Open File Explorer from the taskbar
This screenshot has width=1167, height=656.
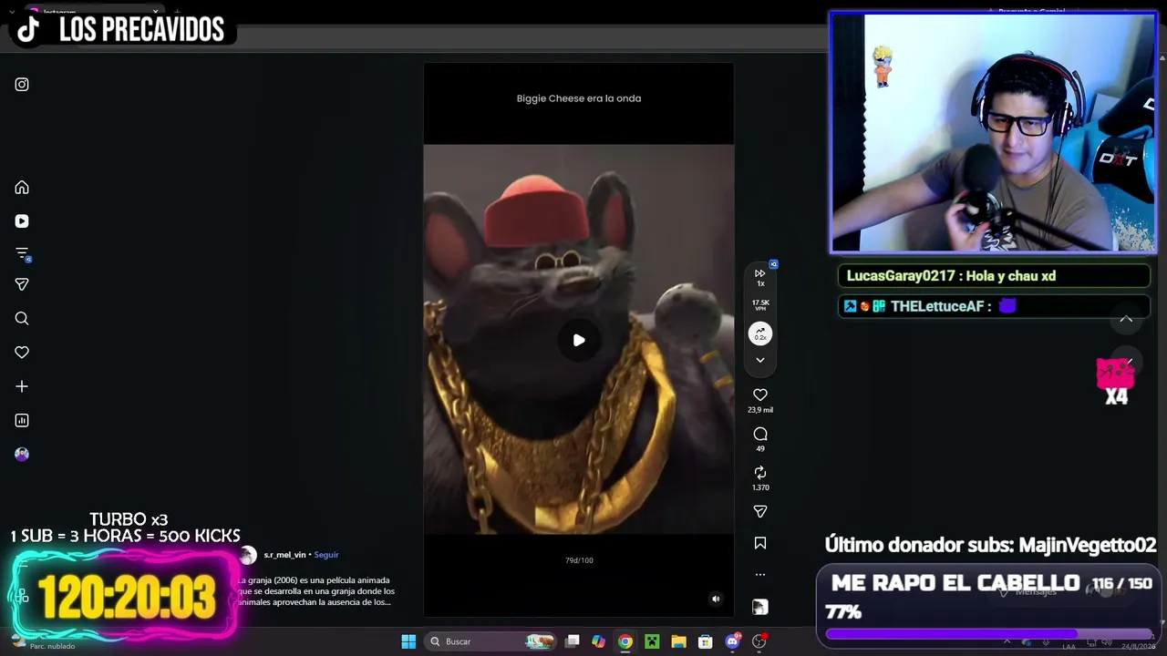pos(678,641)
